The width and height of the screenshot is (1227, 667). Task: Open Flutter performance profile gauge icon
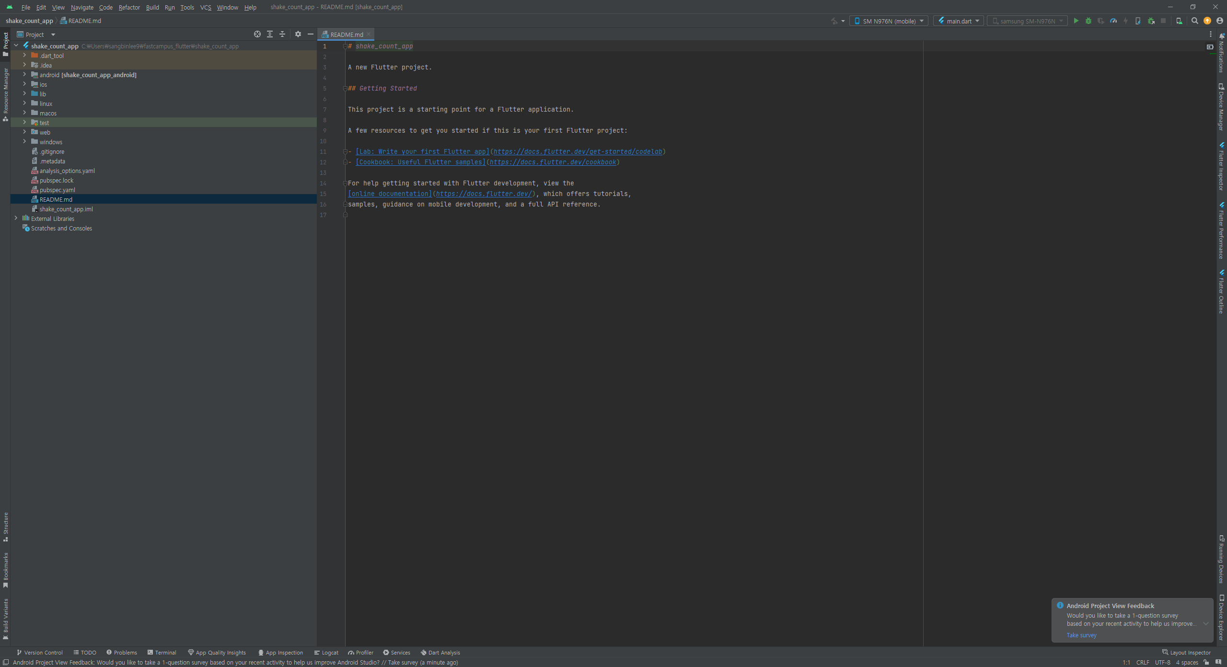[x=1113, y=21]
